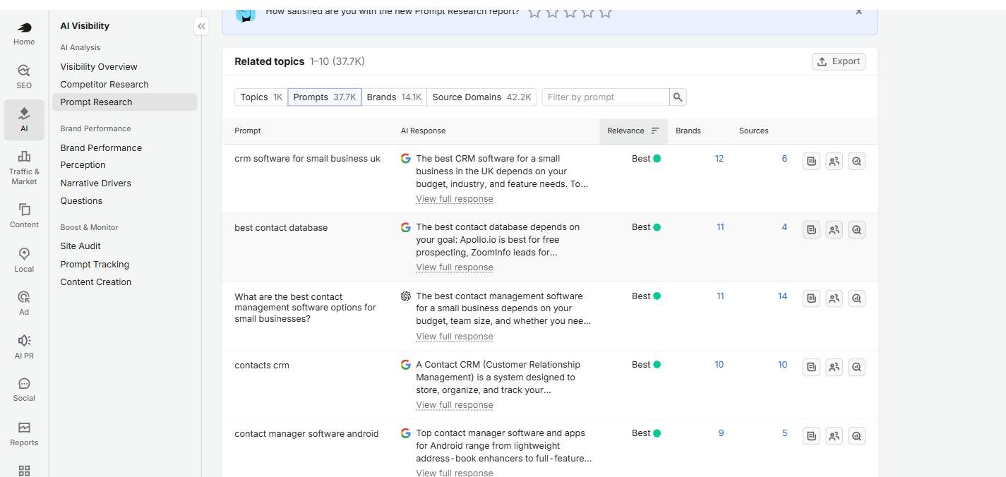This screenshot has height=477, width=1006.
Task: Open Questions in the sidebar
Action: coord(81,201)
